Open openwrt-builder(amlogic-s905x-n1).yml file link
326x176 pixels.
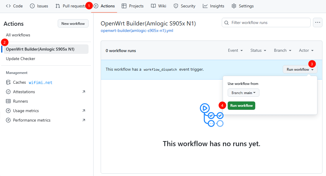tap(137, 30)
